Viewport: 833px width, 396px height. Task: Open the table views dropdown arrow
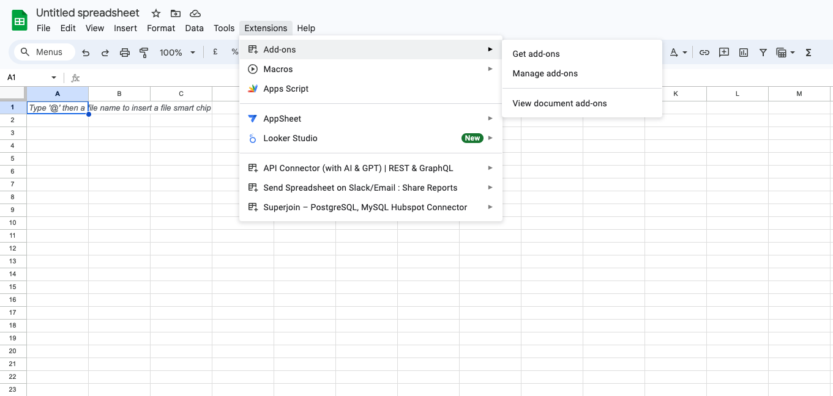click(793, 53)
